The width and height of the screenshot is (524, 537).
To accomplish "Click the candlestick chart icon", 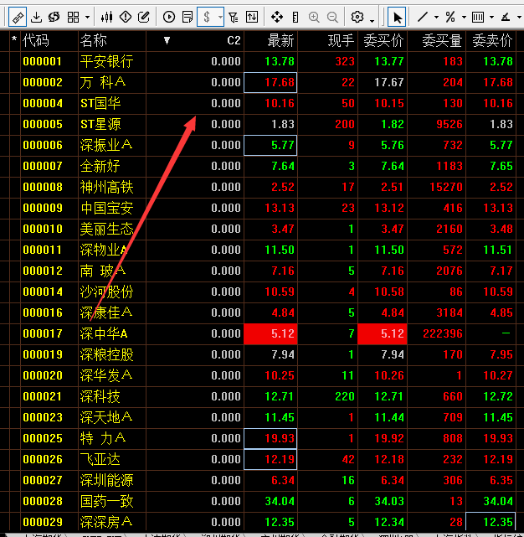I will (x=107, y=17).
